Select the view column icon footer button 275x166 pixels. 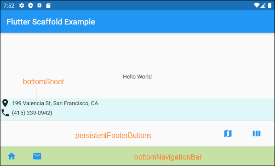[257, 133]
